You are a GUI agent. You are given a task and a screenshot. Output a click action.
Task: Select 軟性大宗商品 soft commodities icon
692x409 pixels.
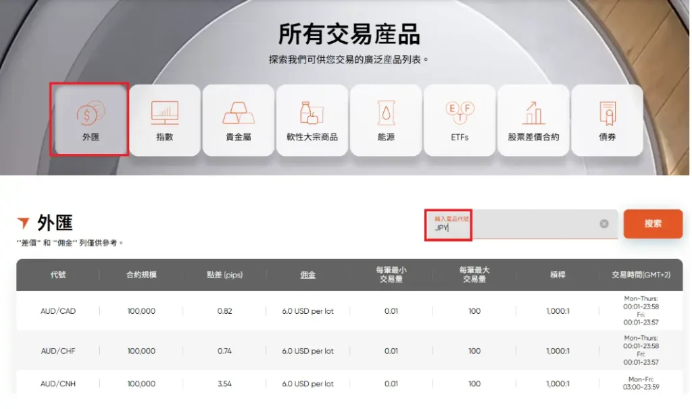(312, 120)
